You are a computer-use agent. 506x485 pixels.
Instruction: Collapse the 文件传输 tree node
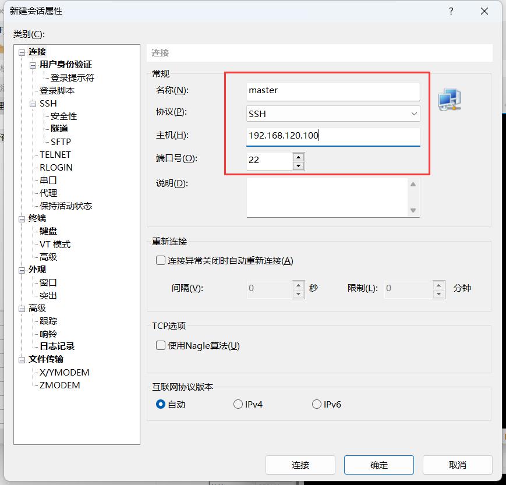click(22, 360)
